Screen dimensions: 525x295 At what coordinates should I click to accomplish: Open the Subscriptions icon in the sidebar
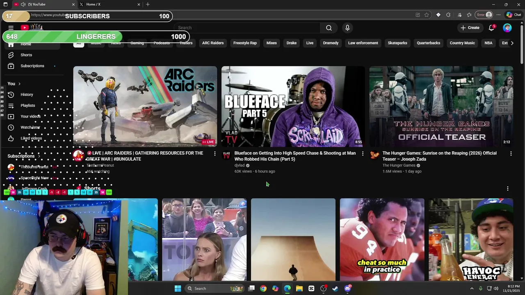pyautogui.click(x=11, y=66)
